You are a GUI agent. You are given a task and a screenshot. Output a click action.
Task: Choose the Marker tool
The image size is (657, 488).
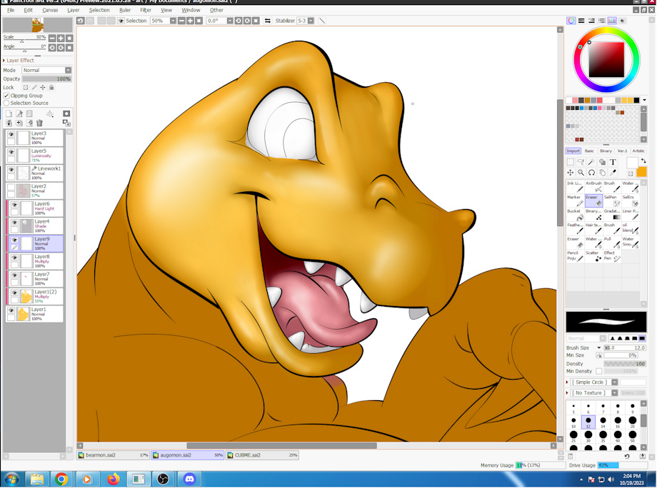[576, 200]
